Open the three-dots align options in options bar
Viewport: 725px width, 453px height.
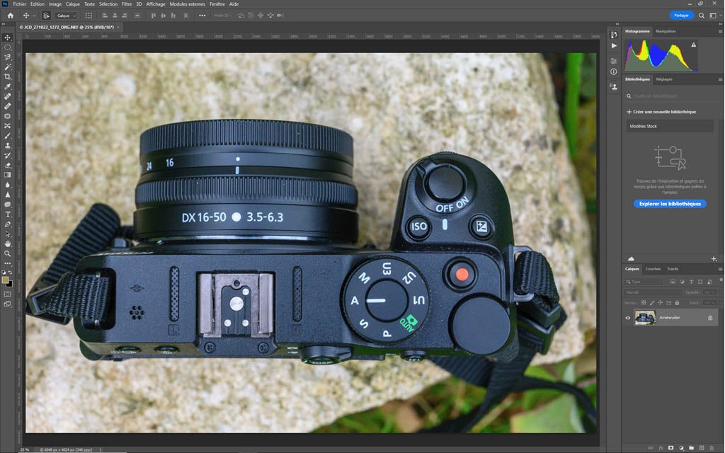click(x=202, y=16)
